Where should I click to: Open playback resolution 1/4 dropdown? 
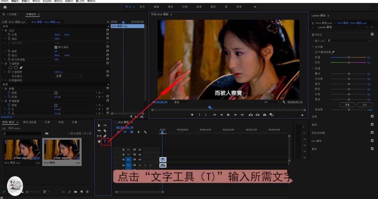[271, 102]
